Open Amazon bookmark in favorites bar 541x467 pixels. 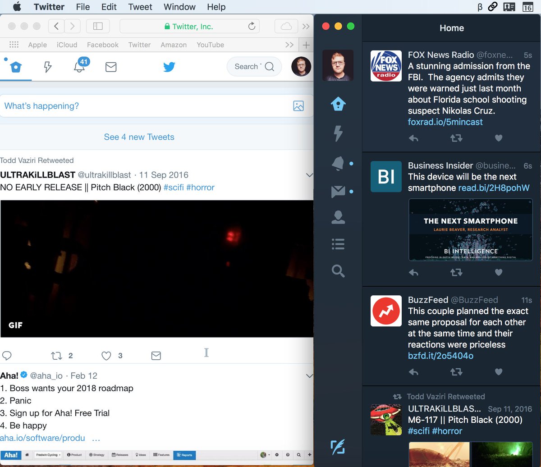pos(174,45)
